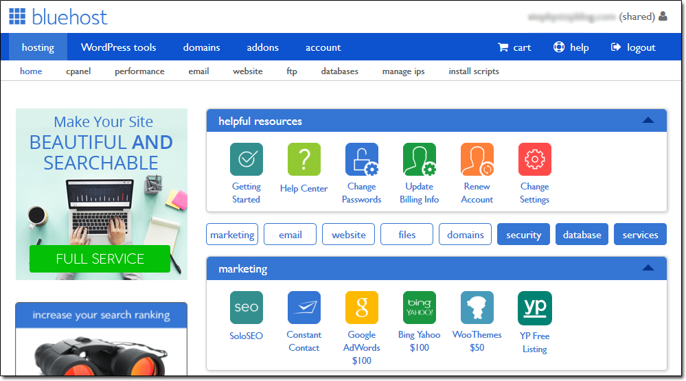Screen dimensions: 686x381
Task: Open the ftp sub-menu item
Action: pyautogui.click(x=292, y=71)
